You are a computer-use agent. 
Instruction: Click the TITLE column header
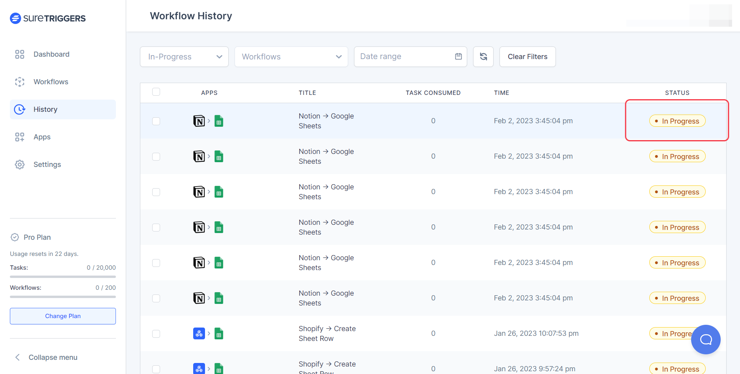coord(308,93)
